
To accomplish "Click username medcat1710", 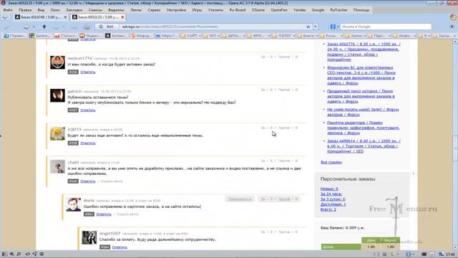I will (x=79, y=58).
